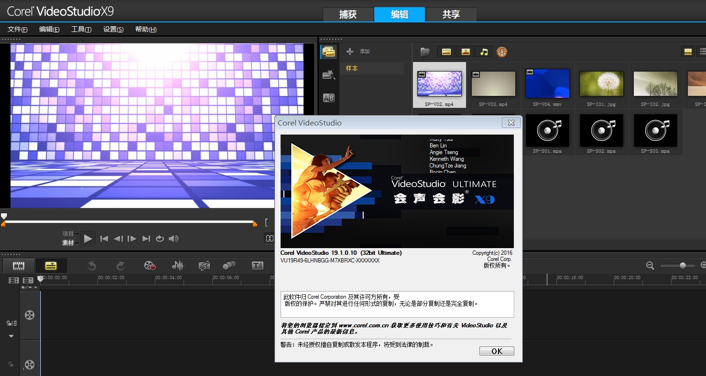Open the motion tracking circles icon

[x=229, y=266]
